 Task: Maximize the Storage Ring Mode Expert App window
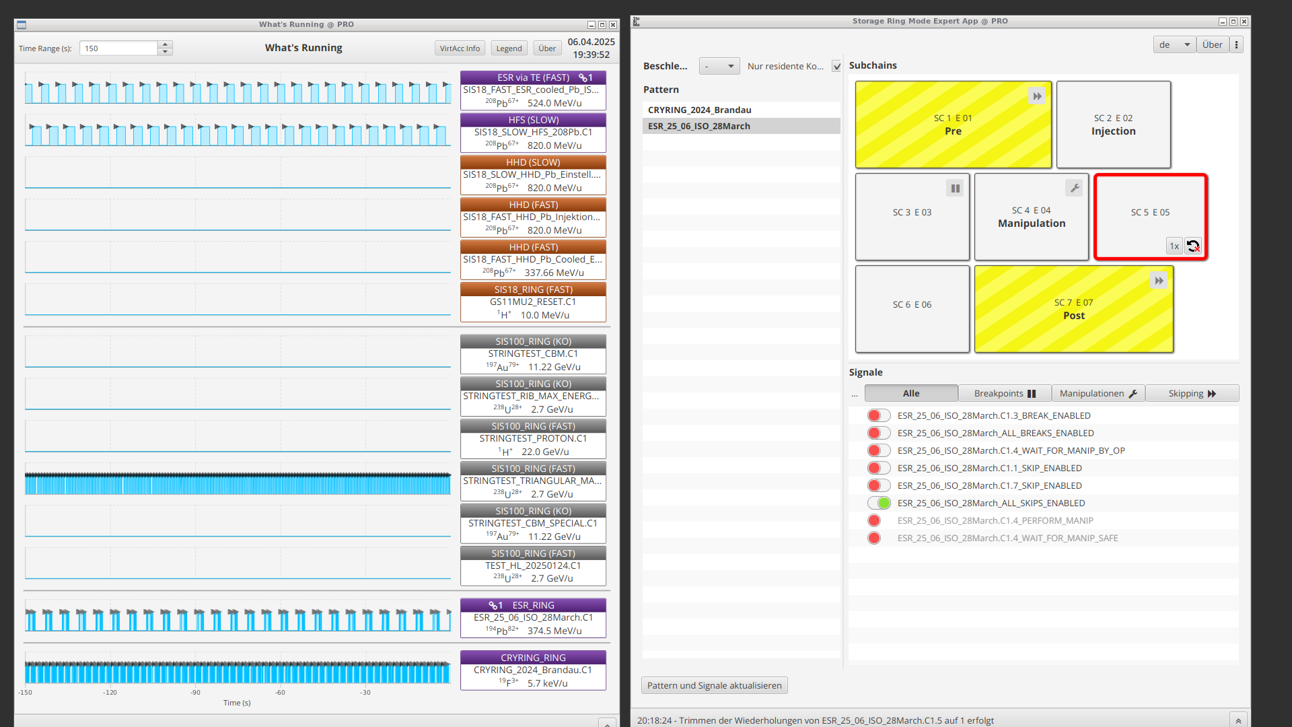[x=1233, y=22]
